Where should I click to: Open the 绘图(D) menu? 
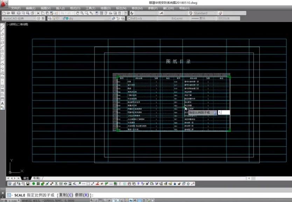[x=106, y=8]
